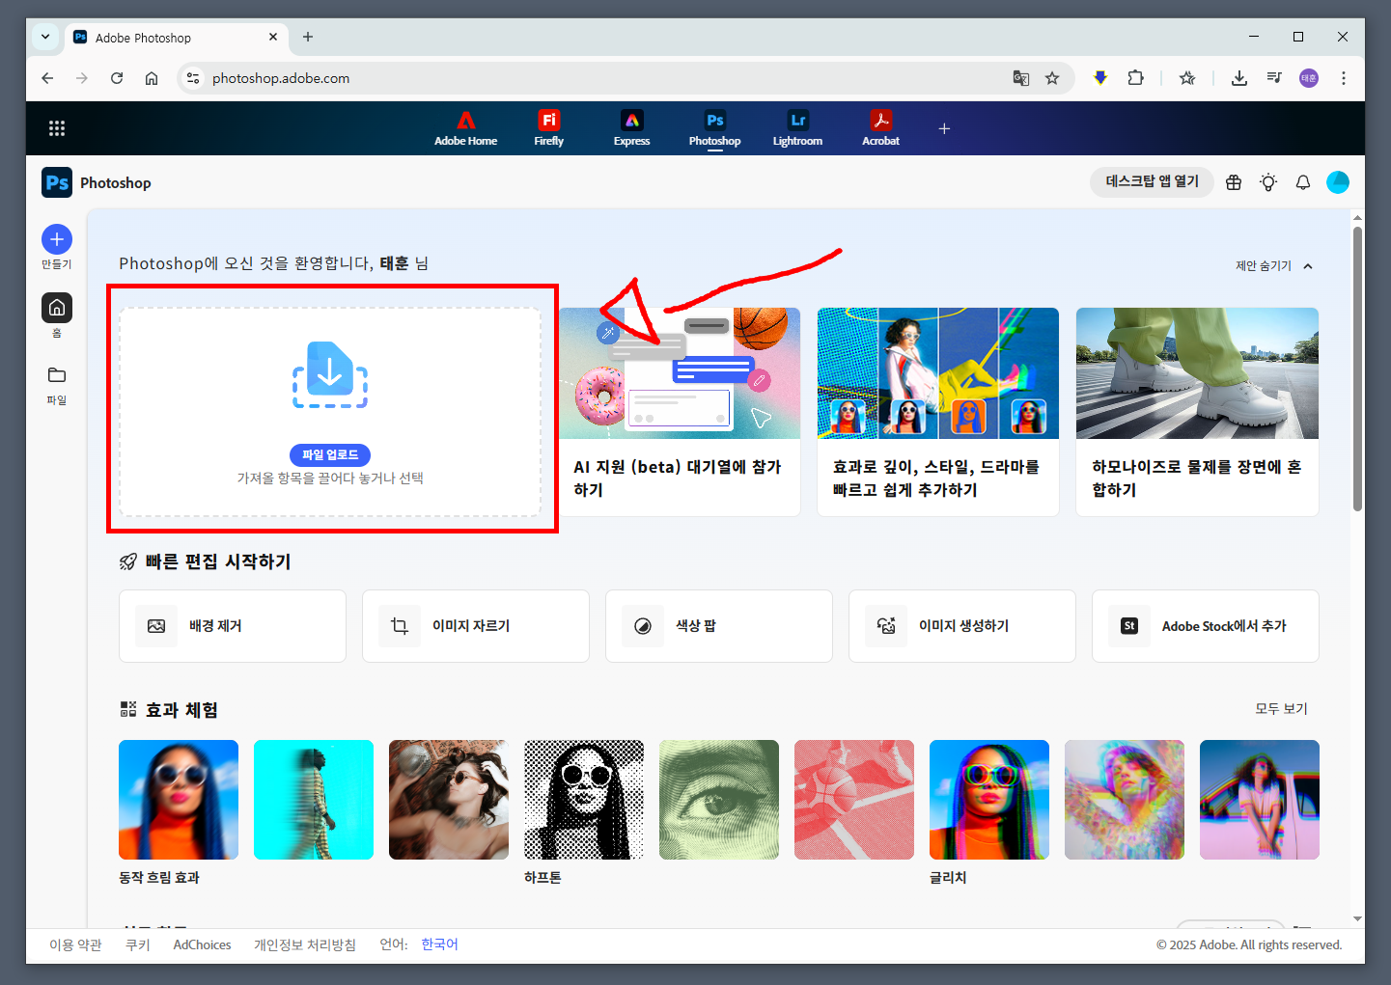The image size is (1391, 985).
Task: Open the lightbulb tips icon
Action: point(1268,182)
